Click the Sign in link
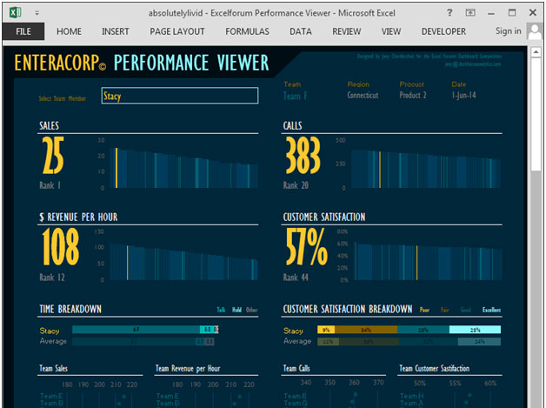Viewport: 546px width, 408px height. [508, 31]
